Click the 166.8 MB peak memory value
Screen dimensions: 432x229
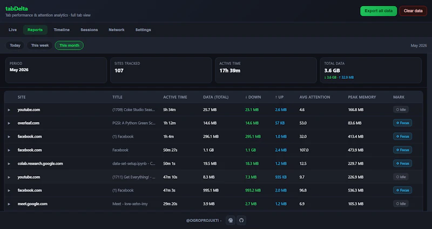(356, 110)
